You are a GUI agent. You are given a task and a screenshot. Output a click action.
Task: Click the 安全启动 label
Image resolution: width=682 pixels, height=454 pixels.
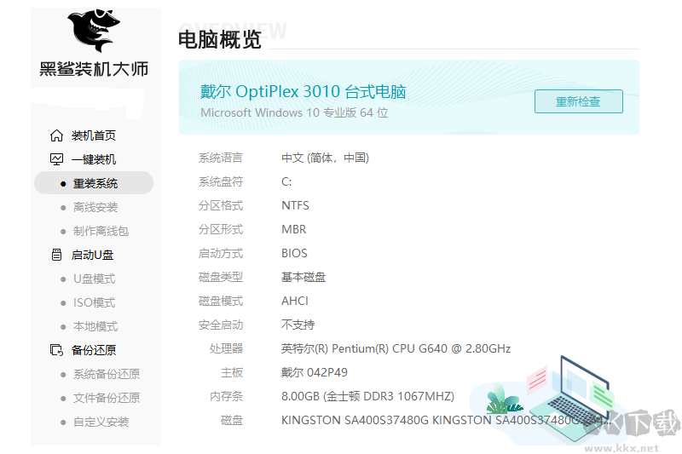(221, 325)
